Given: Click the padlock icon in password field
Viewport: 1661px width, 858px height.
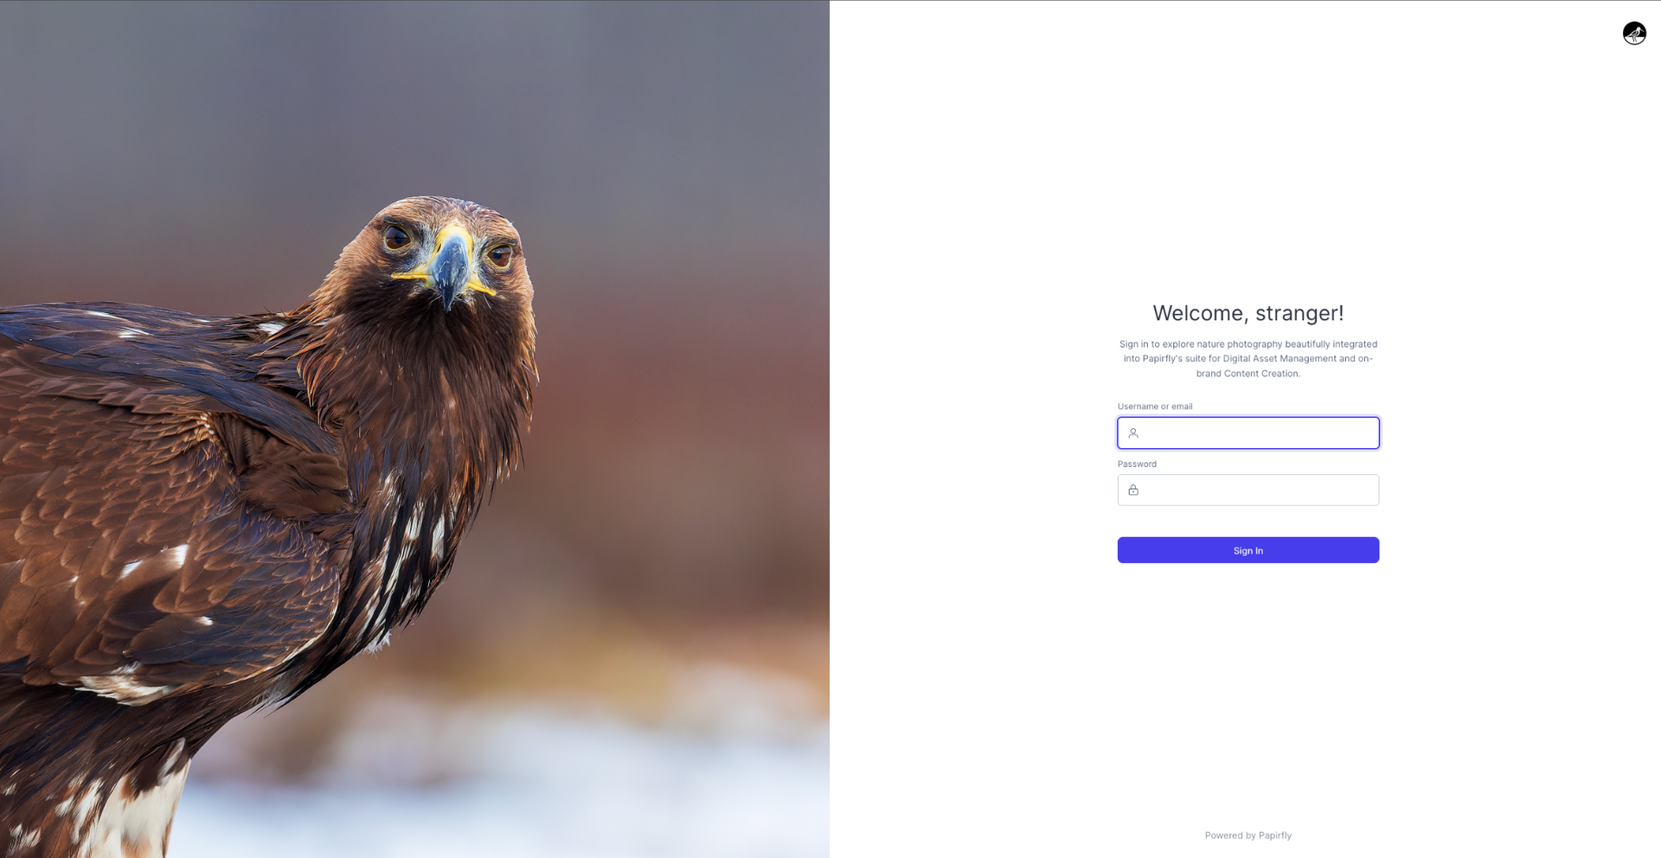Looking at the screenshot, I should (x=1133, y=490).
